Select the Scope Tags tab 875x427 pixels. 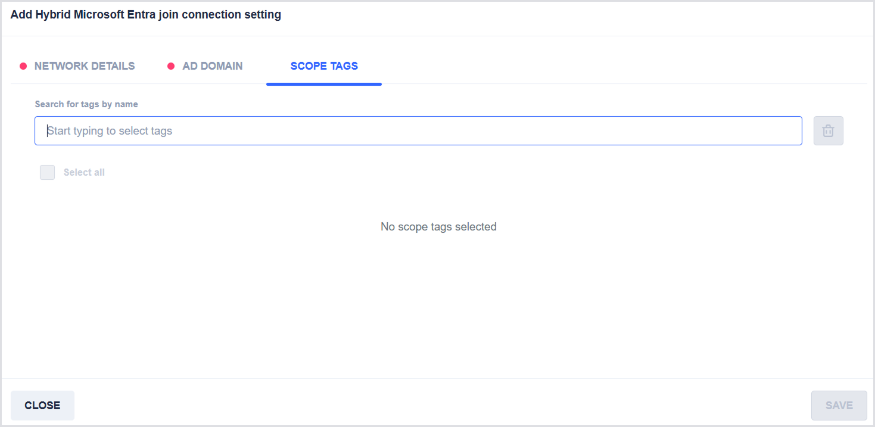324,66
